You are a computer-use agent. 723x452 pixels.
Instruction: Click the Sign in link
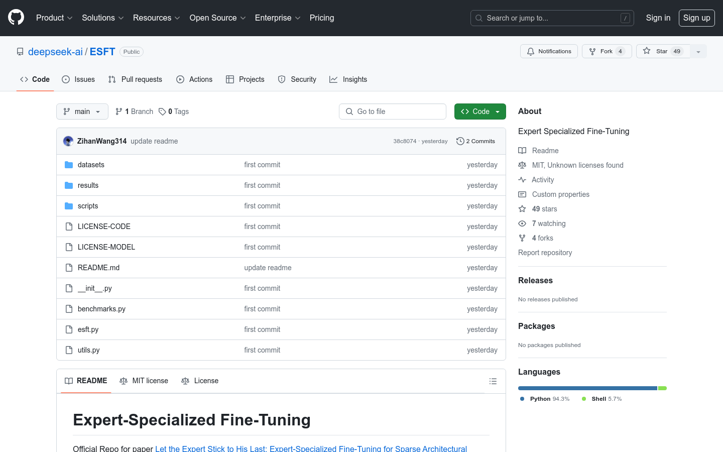[658, 18]
